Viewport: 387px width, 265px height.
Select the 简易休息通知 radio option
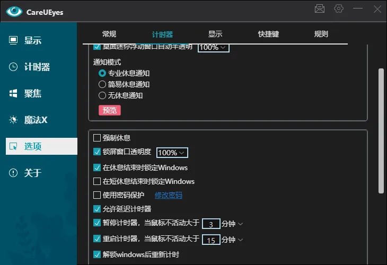(102, 84)
